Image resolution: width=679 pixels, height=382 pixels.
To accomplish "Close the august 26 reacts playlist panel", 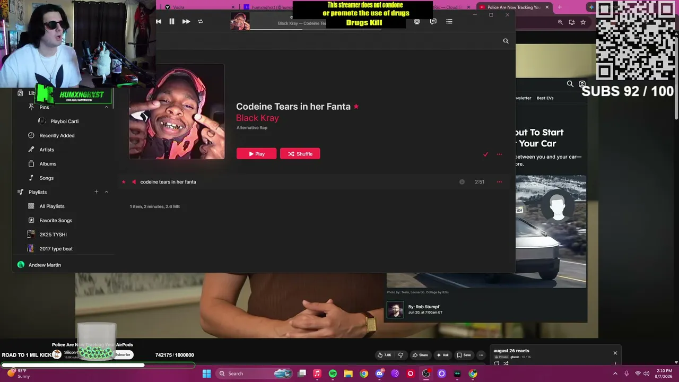I will point(615,353).
